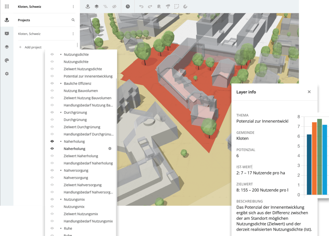Open the color palette sidebar panel
The image size is (329, 236).
point(7,60)
